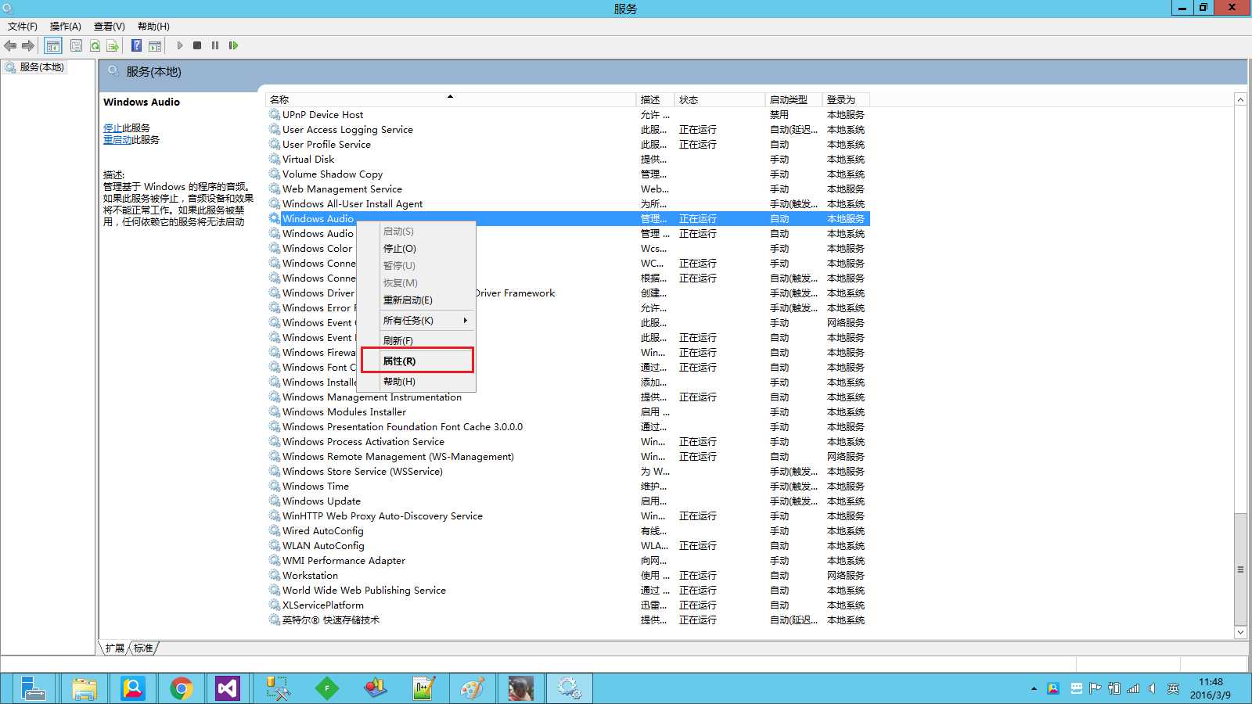
Task: Toggle the action pane toolbar icon
Action: pos(155,46)
